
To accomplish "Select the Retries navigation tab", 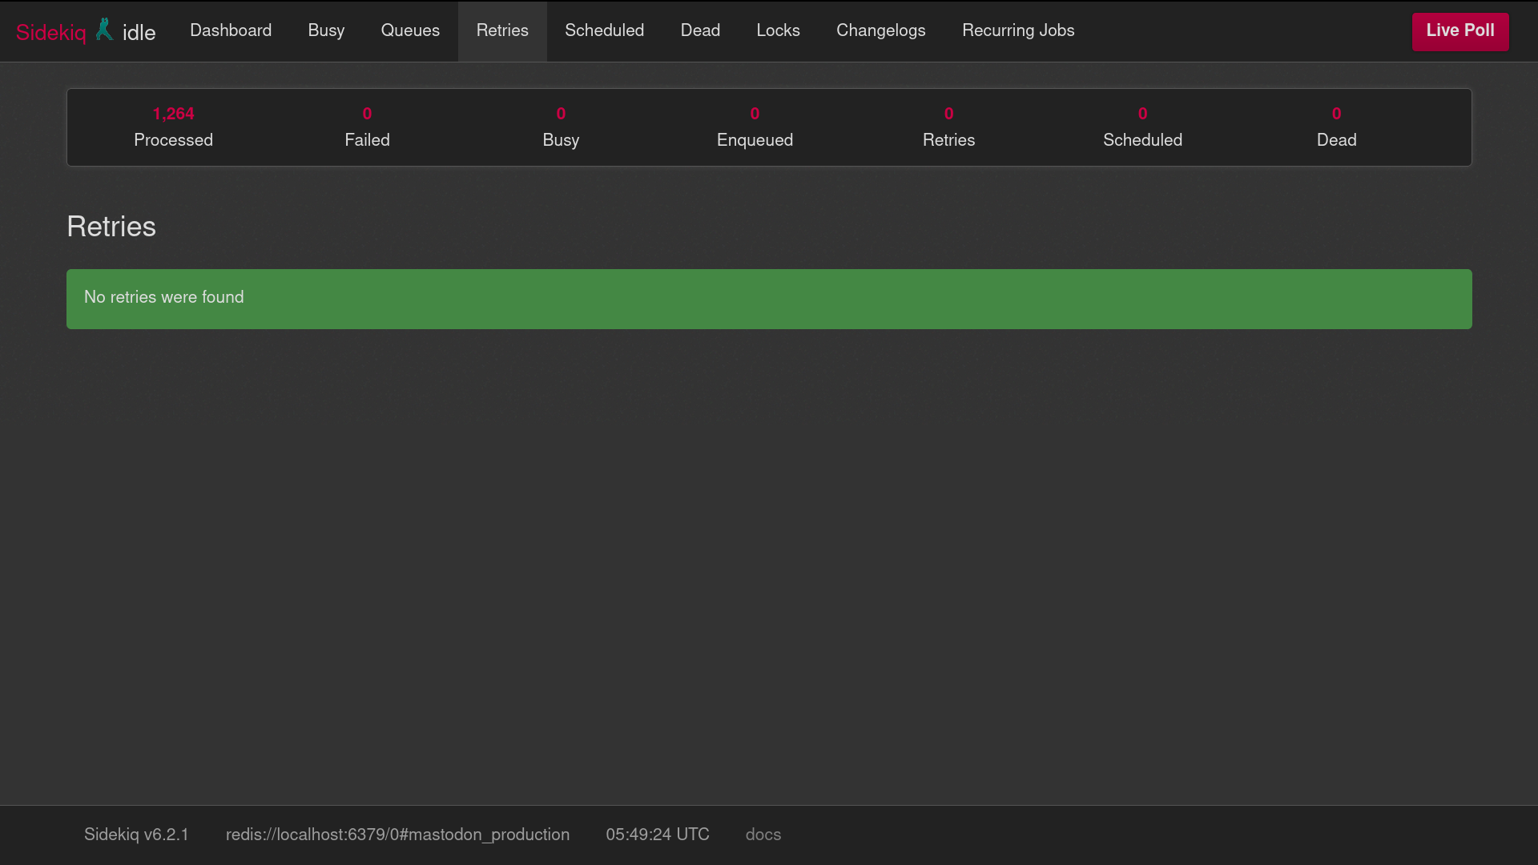I will pyautogui.click(x=502, y=30).
